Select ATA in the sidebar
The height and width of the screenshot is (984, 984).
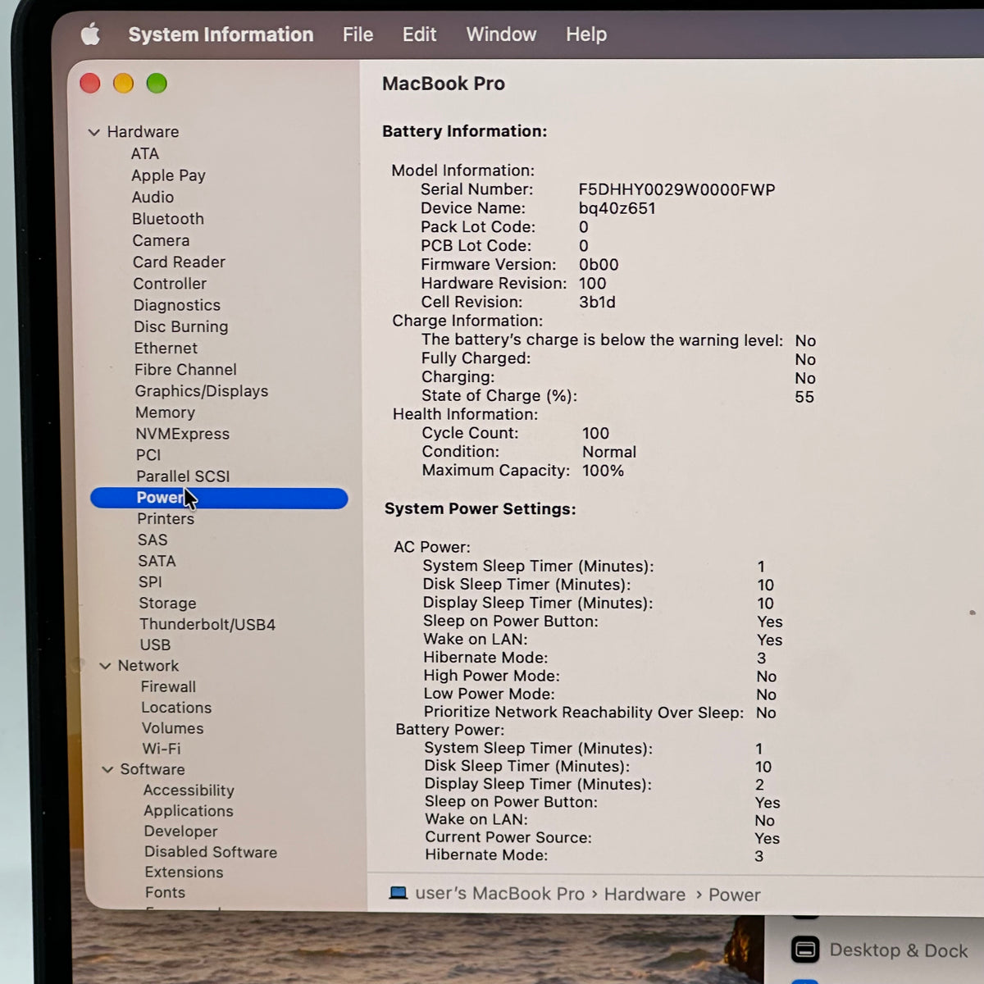coord(145,153)
